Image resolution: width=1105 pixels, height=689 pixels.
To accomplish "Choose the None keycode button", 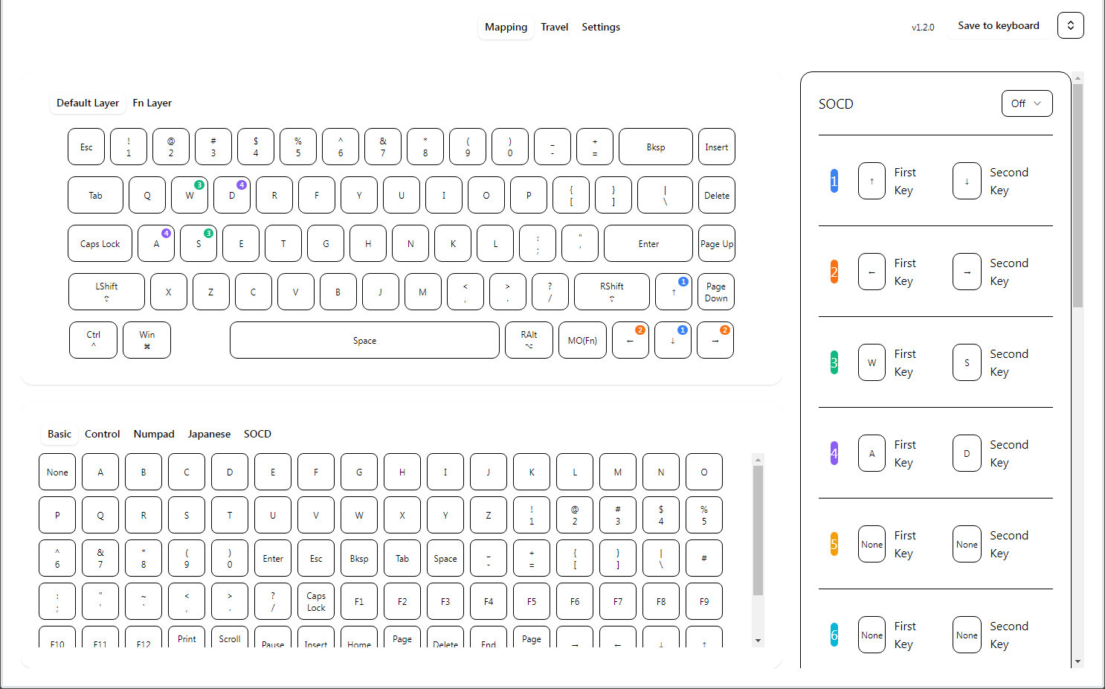I will click(x=57, y=472).
